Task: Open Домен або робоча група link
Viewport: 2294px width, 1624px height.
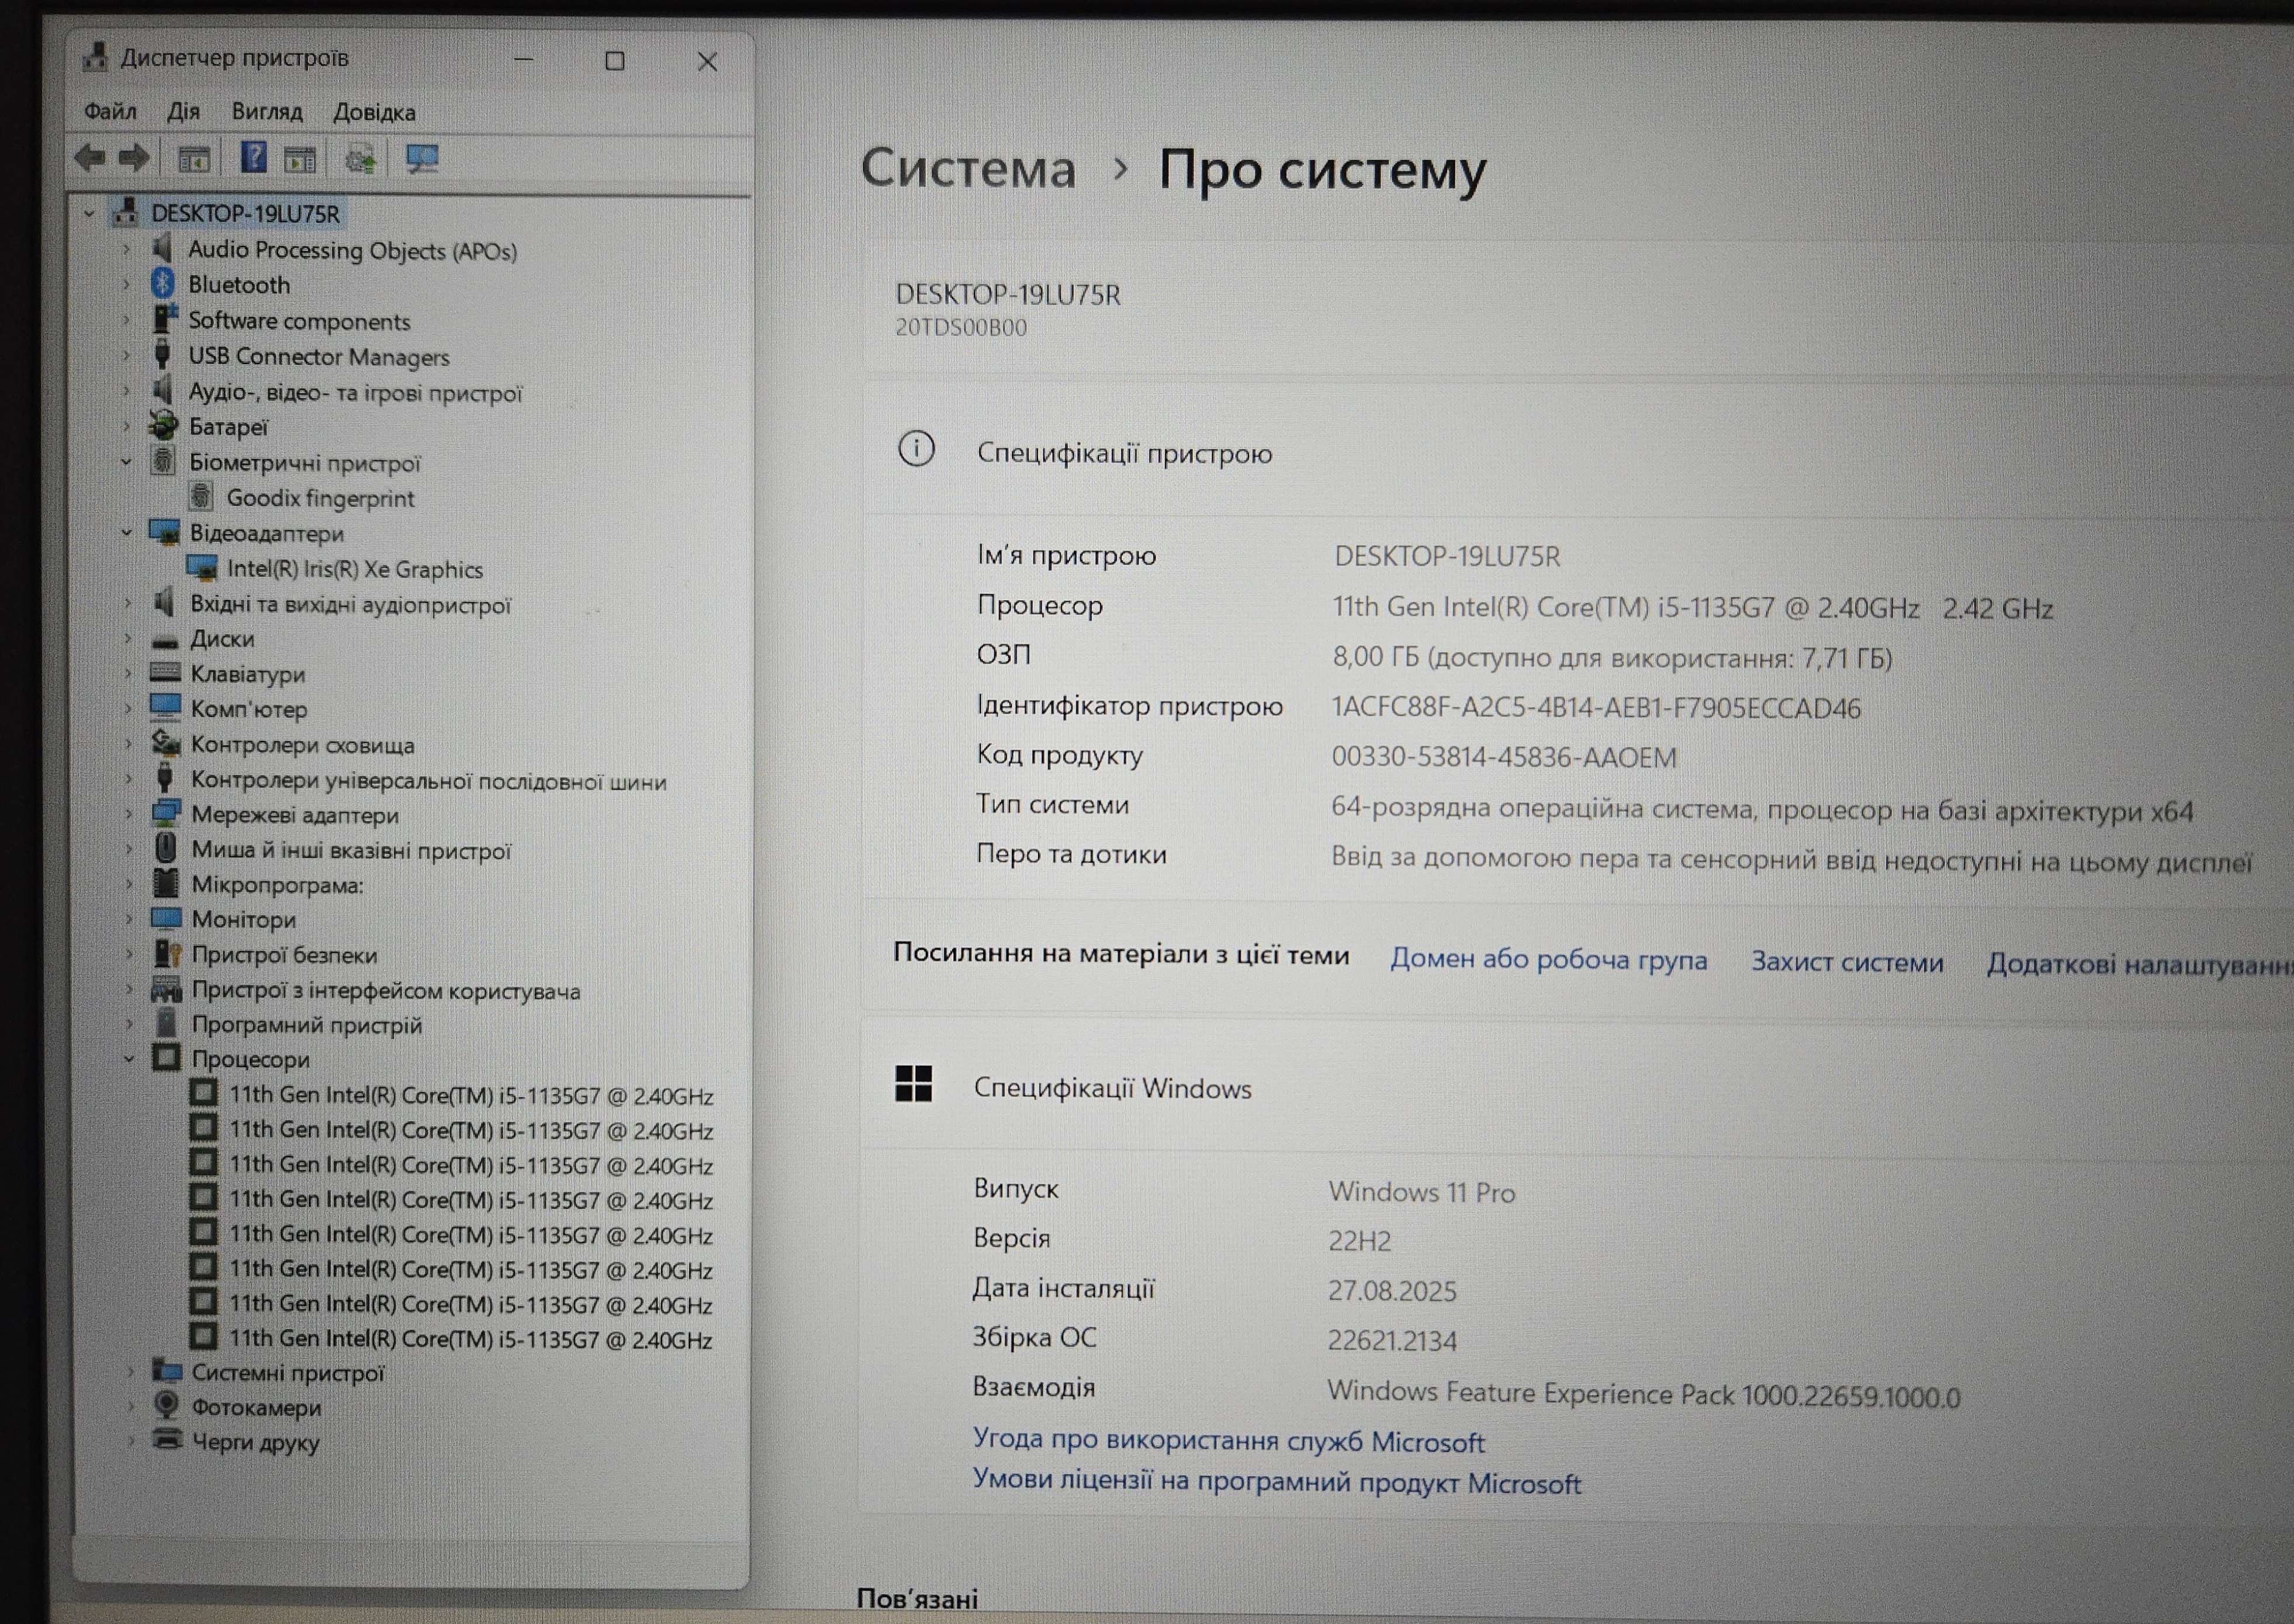Action: click(1548, 960)
